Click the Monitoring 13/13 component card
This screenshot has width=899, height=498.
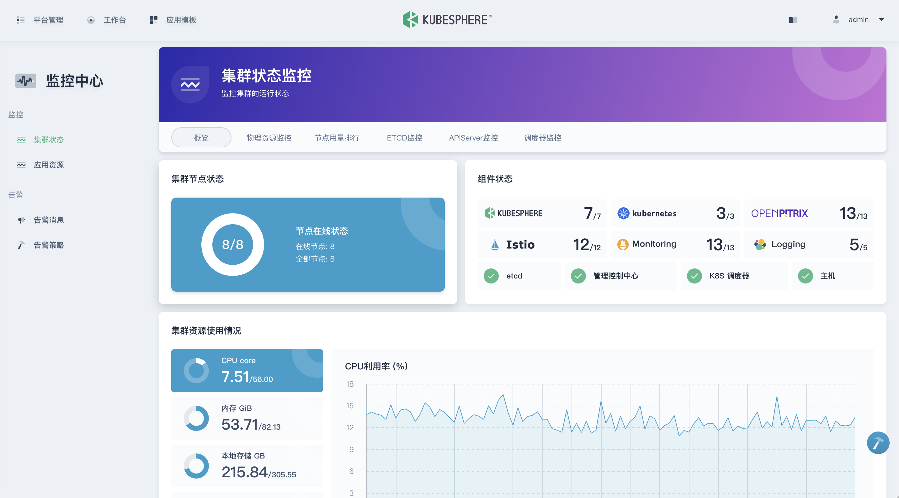pos(675,245)
